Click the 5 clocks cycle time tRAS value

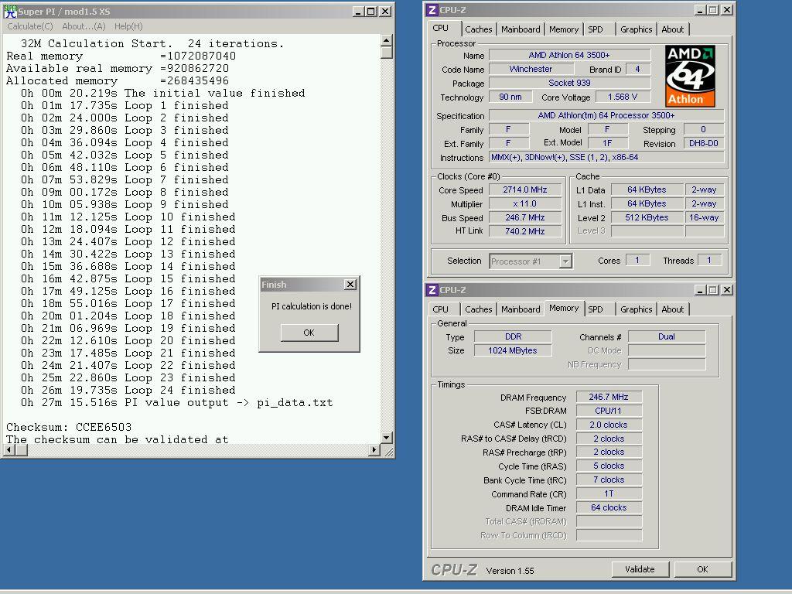[609, 466]
